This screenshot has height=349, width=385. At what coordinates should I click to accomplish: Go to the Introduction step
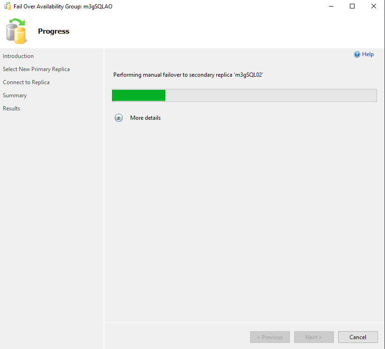(x=18, y=56)
